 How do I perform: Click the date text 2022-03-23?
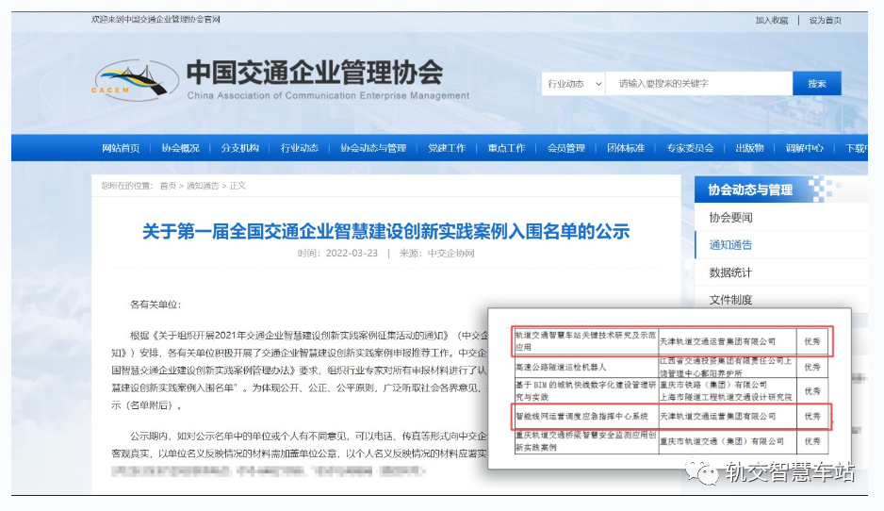pyautogui.click(x=352, y=254)
